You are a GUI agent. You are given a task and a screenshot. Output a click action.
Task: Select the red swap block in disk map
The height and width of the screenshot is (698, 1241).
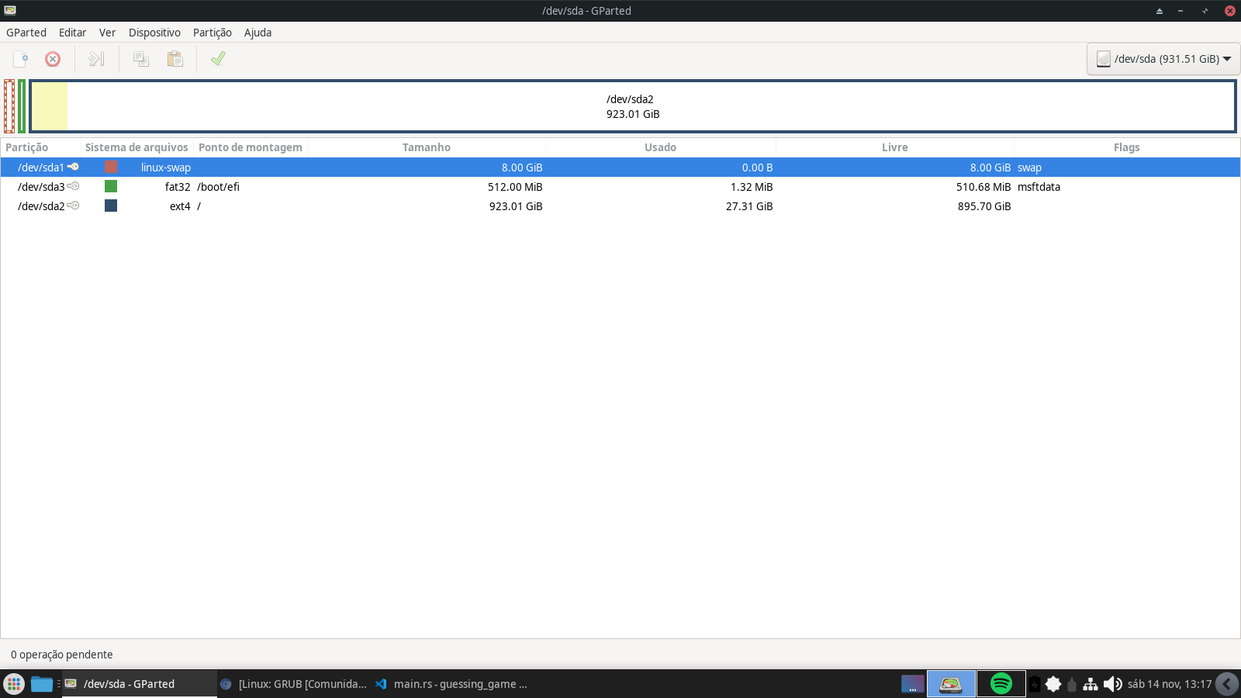point(9,106)
